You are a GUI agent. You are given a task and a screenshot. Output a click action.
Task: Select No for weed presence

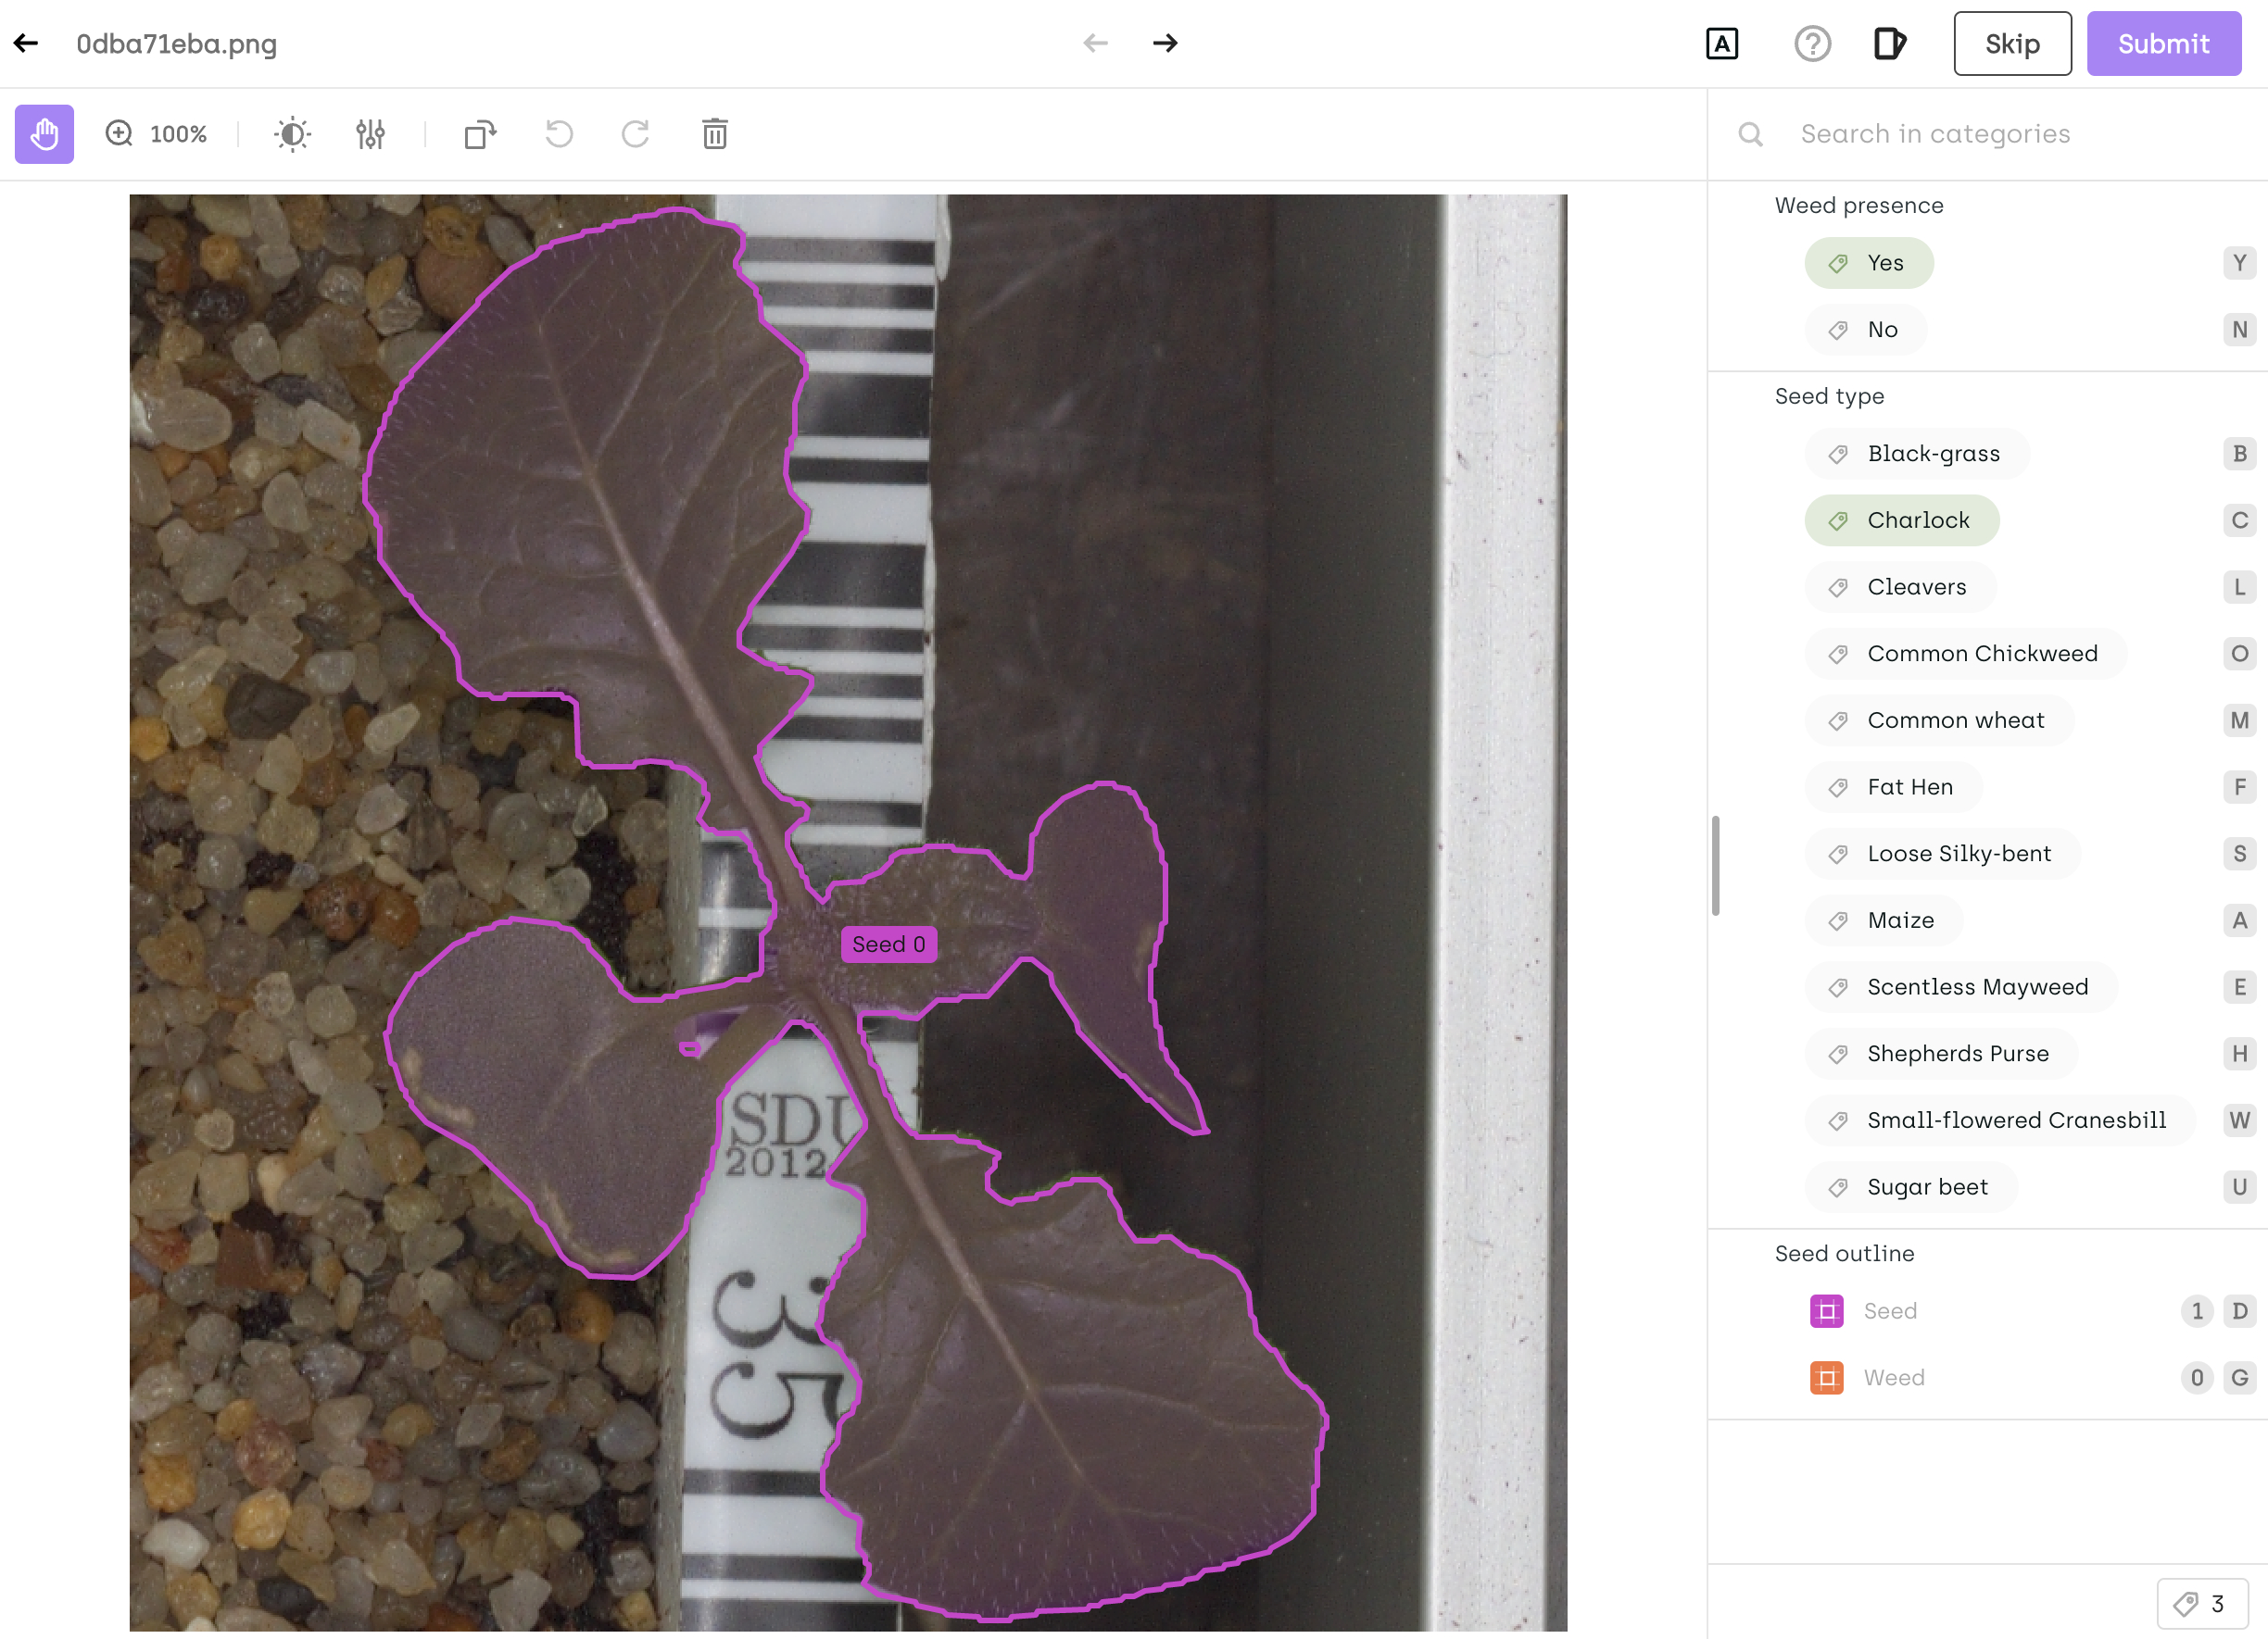click(x=1865, y=330)
